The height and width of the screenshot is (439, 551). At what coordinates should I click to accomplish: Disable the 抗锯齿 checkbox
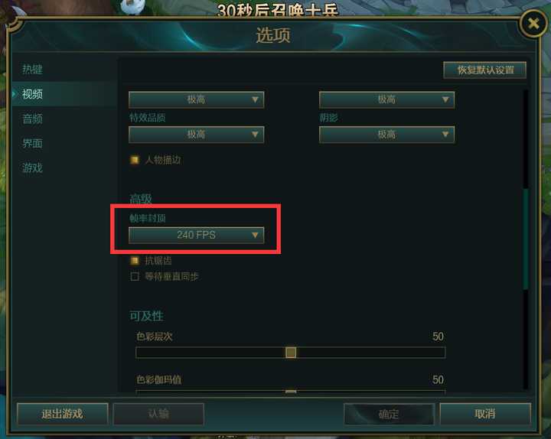tap(134, 261)
